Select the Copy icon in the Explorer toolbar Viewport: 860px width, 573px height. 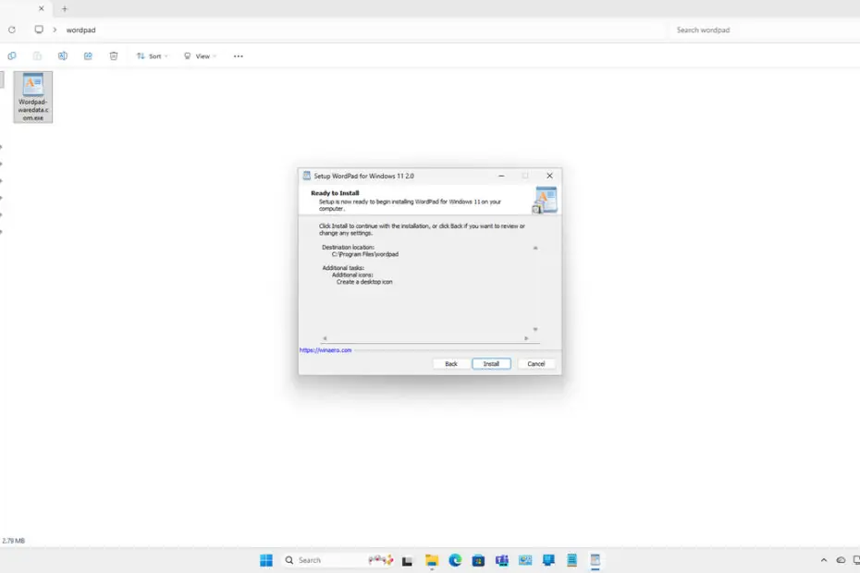pos(12,55)
